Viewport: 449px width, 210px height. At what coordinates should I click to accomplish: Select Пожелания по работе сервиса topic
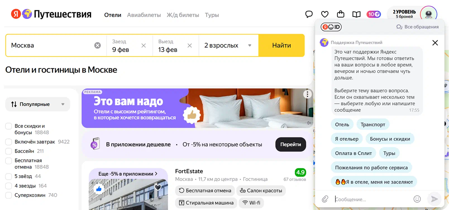pos(371,168)
